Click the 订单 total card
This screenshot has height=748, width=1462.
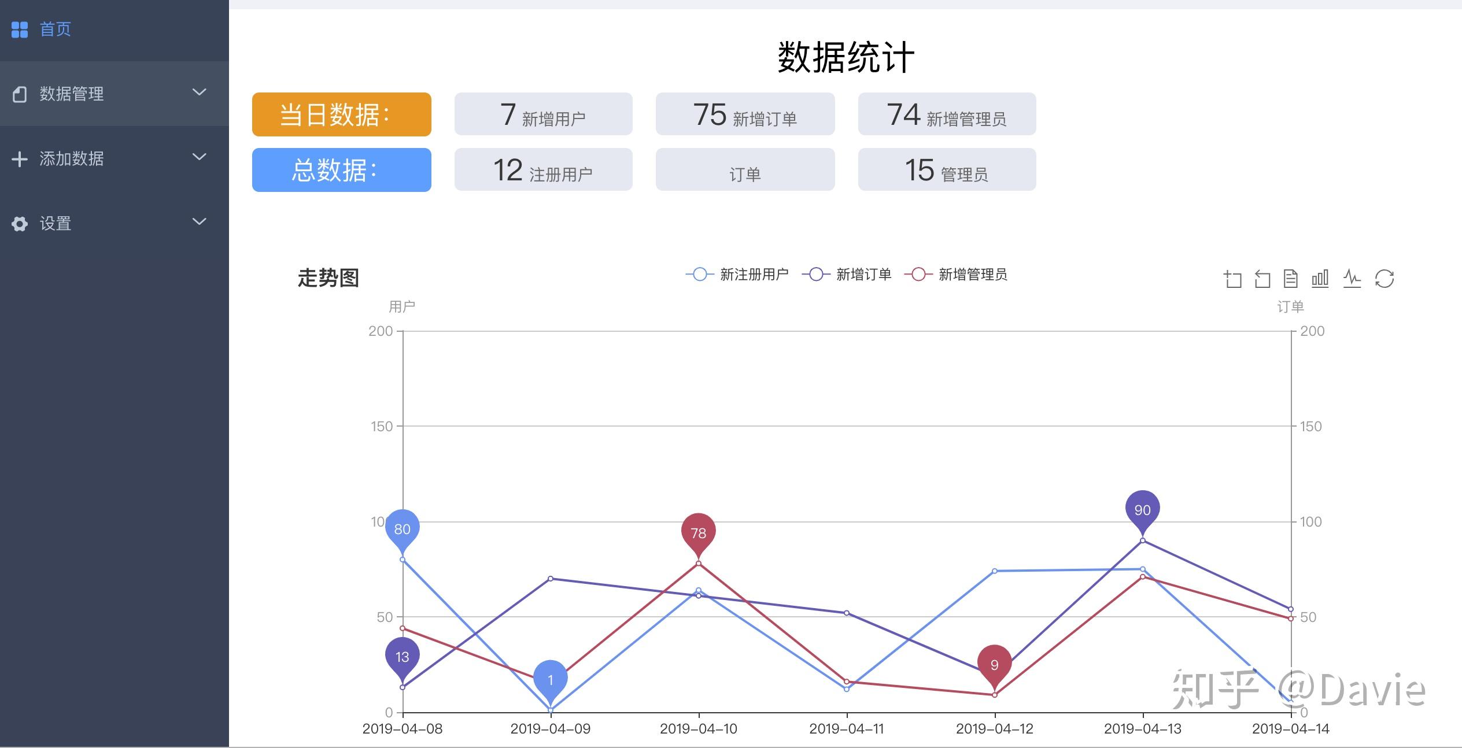point(745,169)
